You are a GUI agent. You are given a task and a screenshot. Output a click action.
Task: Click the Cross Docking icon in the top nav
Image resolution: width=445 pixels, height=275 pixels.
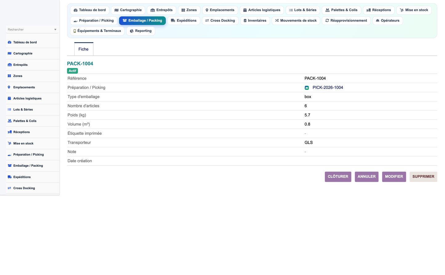pyautogui.click(x=207, y=21)
